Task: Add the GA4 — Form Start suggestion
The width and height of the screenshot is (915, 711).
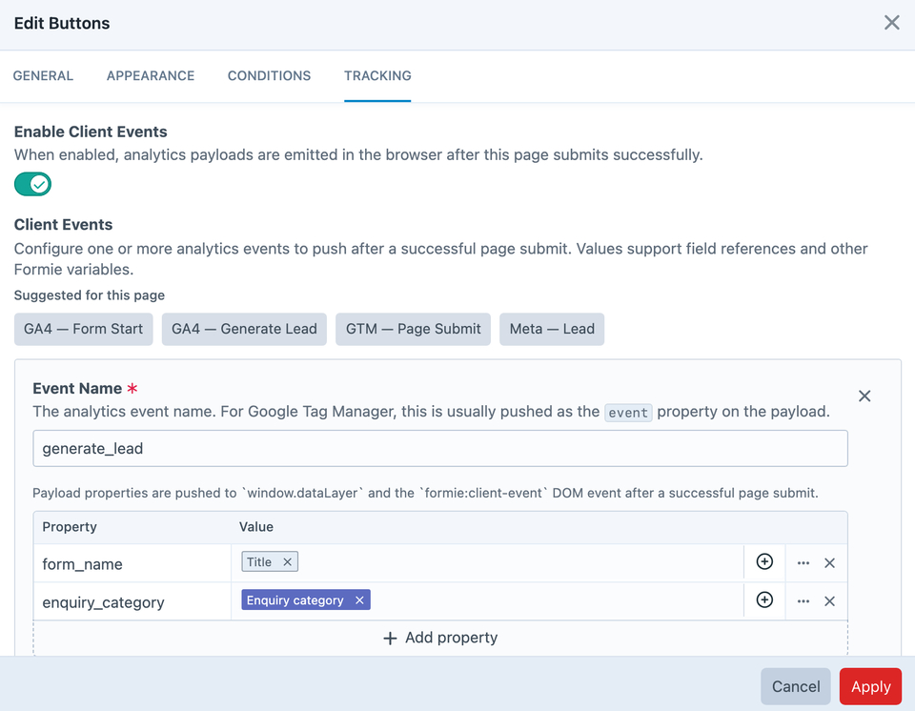Action: [84, 329]
